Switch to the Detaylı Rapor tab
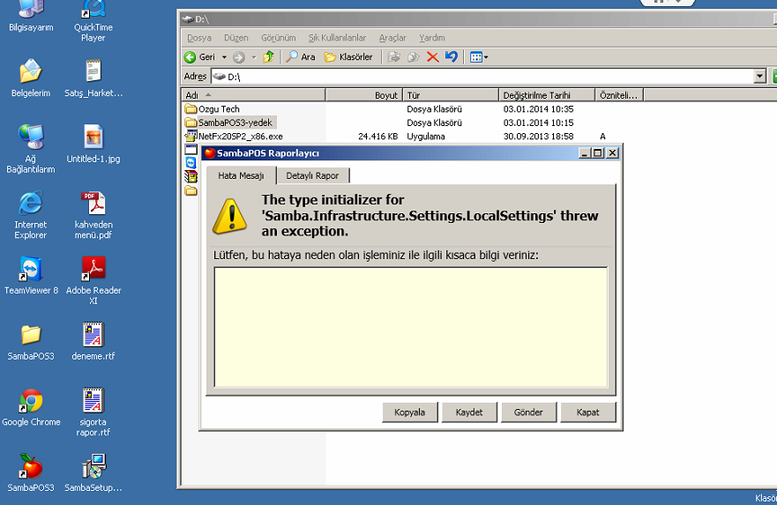This screenshot has height=505, width=777. click(312, 175)
